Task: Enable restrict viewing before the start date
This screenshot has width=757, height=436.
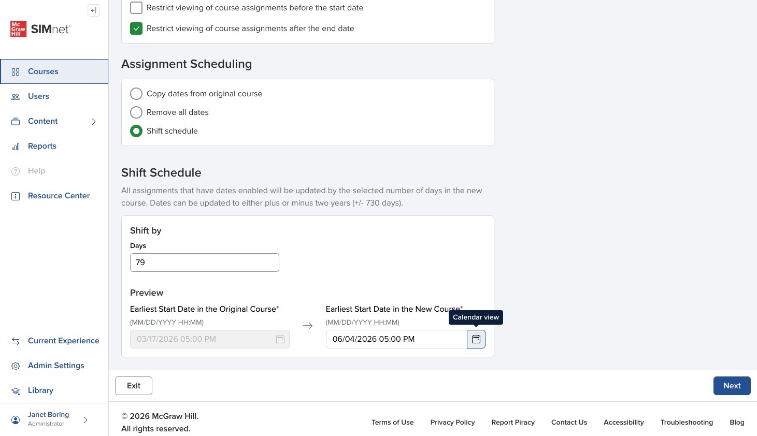Action: [x=136, y=8]
